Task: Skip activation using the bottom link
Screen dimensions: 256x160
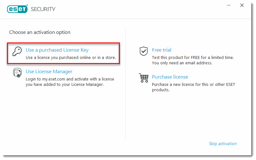Action: click(223, 144)
